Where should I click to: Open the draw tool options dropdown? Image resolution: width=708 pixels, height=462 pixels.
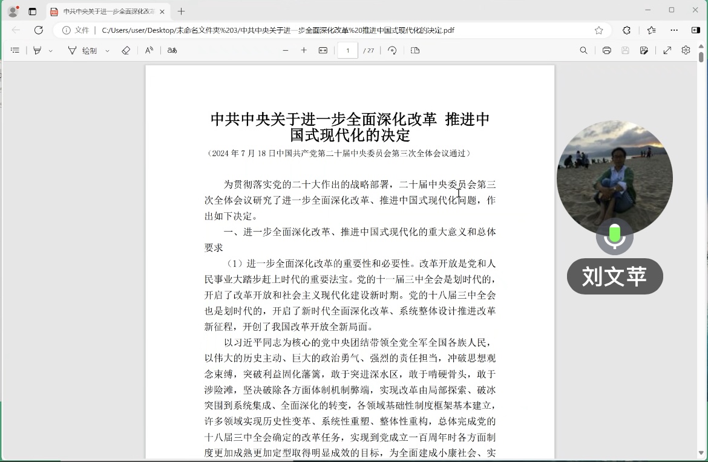pos(108,51)
